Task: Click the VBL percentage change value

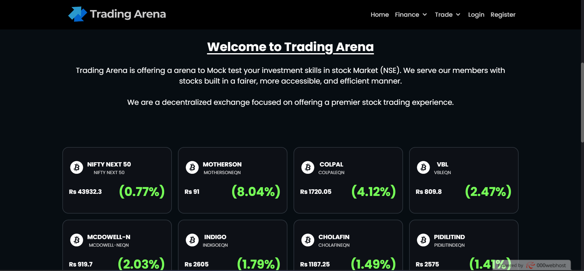Action: (x=488, y=191)
